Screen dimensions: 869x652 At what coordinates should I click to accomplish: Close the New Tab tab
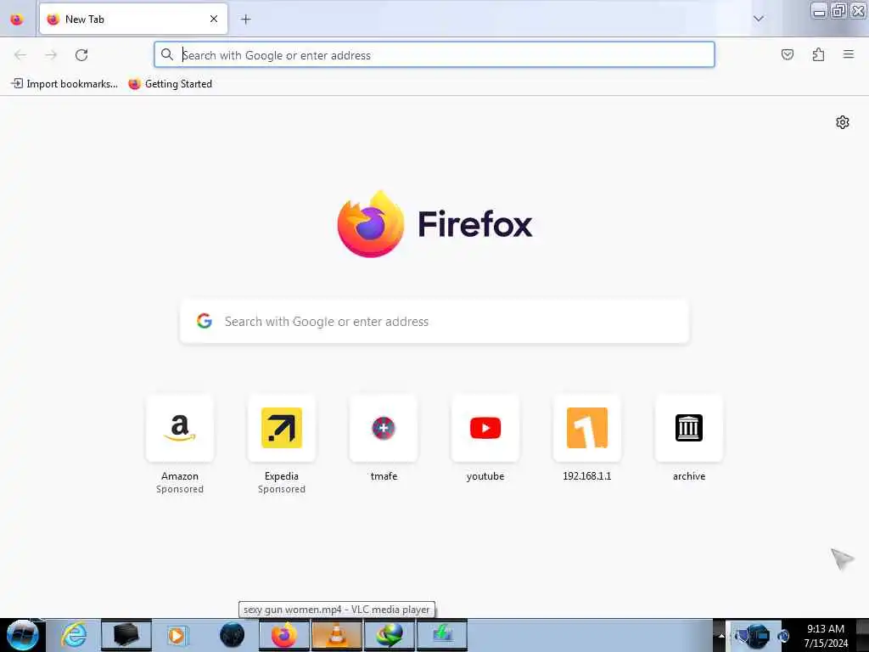213,19
